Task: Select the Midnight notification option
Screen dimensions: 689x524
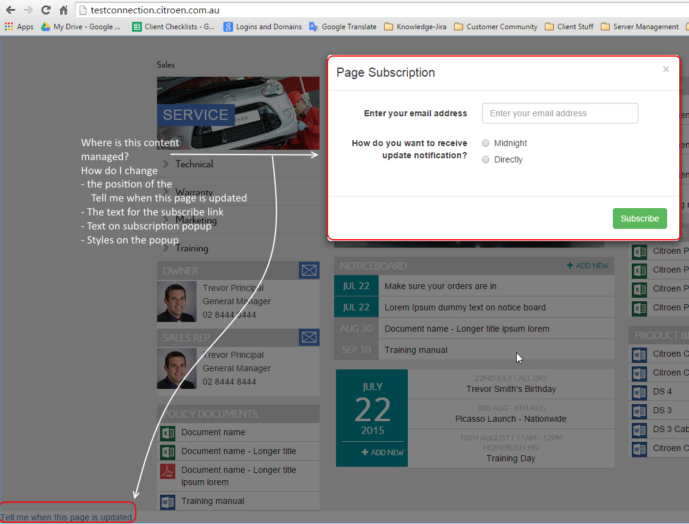Action: [x=486, y=144]
